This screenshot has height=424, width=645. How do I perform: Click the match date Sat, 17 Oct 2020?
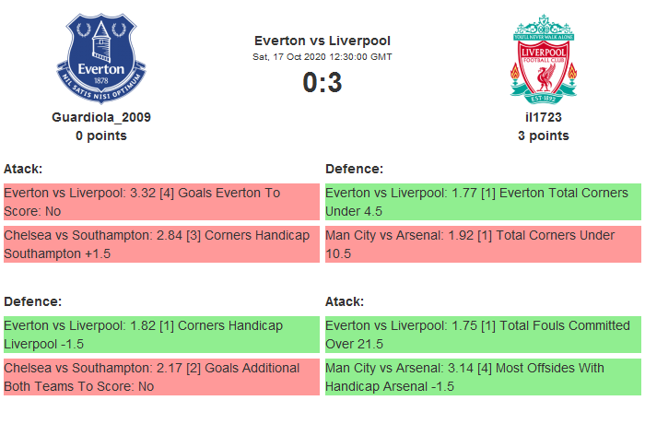coord(322,57)
